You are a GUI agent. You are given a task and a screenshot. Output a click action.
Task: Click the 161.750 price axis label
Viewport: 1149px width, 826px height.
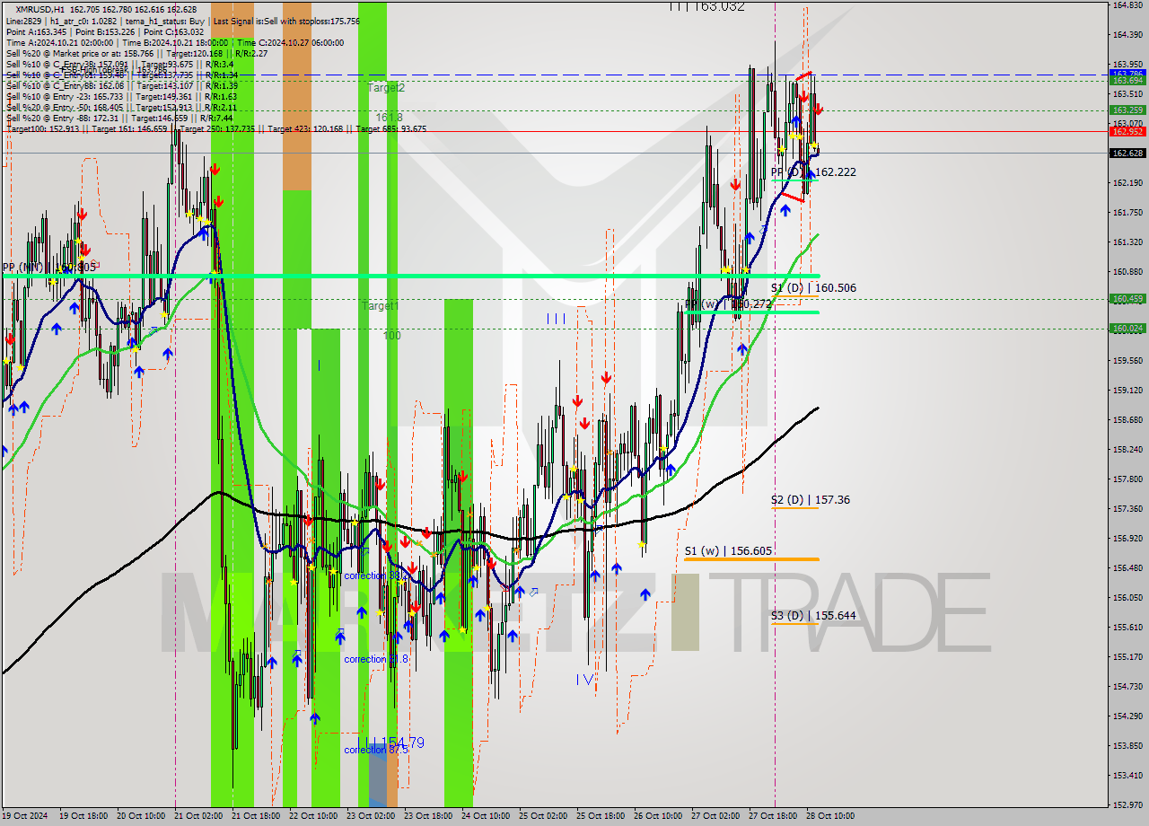(x=1127, y=213)
